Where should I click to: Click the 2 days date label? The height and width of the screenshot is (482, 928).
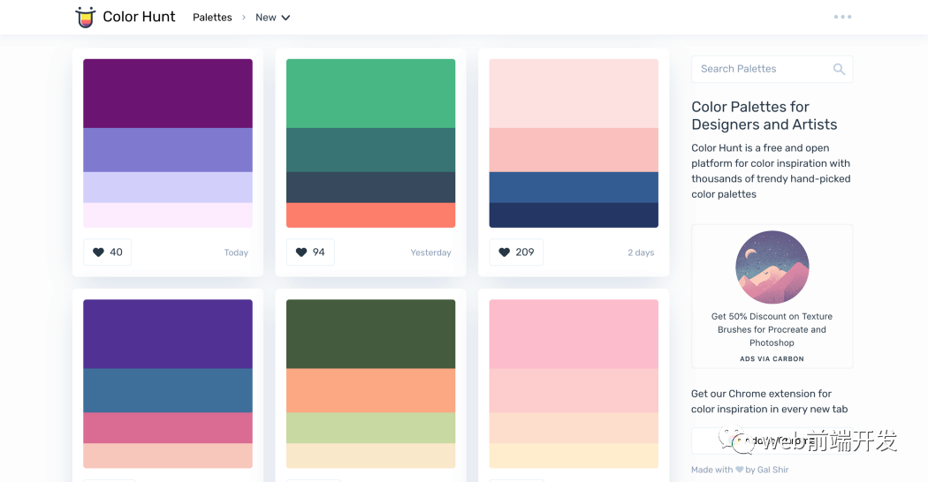pos(641,252)
